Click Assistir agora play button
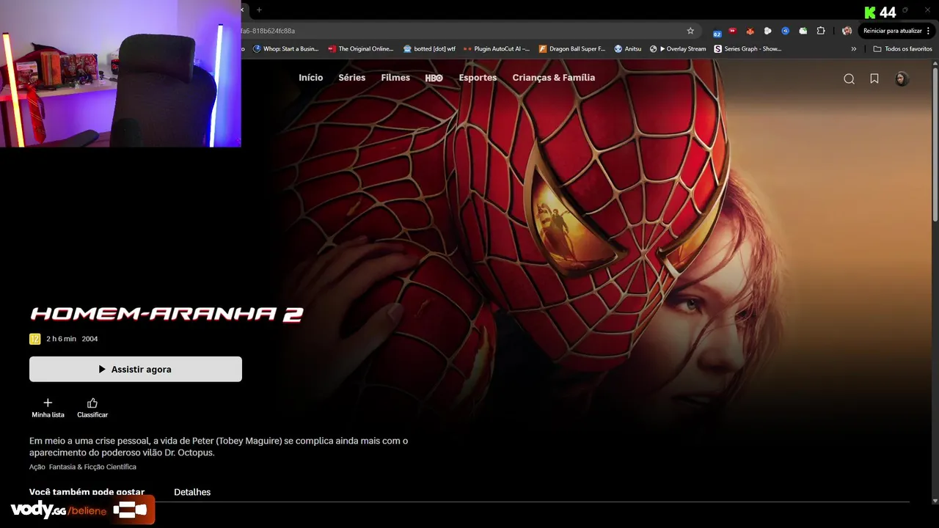 [x=136, y=369]
